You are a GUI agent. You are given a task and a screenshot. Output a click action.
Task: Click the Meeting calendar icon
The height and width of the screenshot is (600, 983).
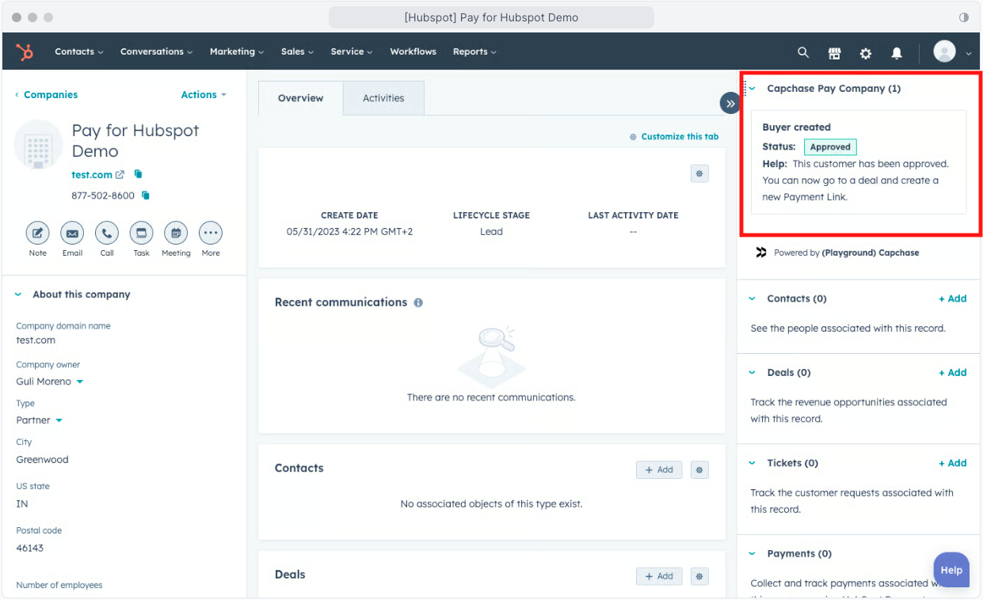click(176, 233)
